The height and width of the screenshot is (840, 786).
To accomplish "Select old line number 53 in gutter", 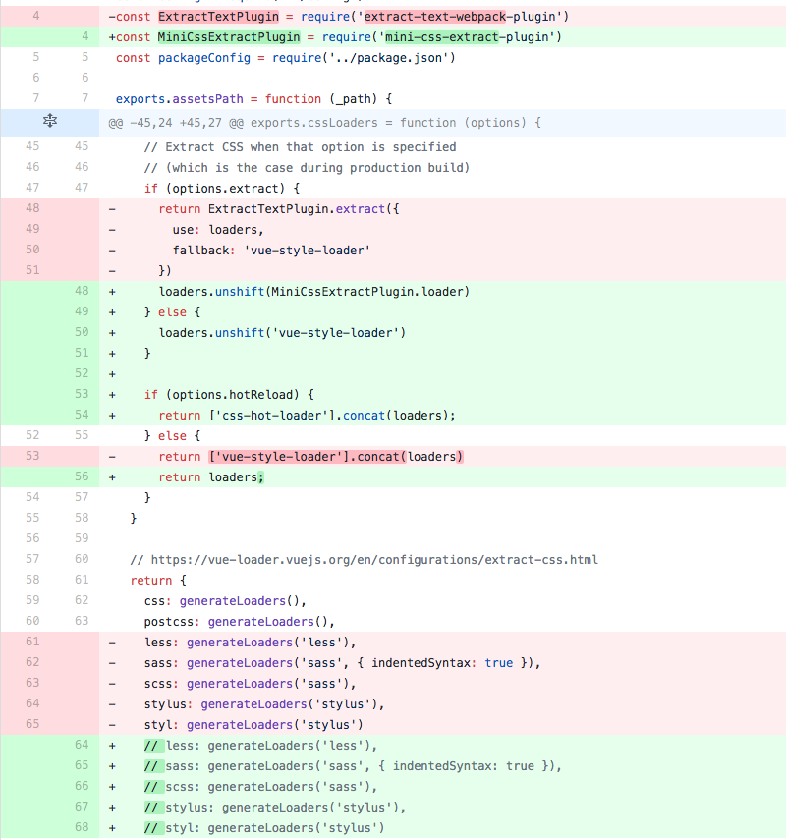I will (x=32, y=456).
